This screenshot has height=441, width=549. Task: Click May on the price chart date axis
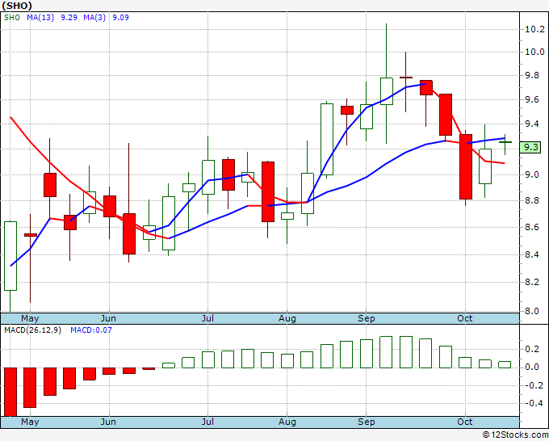point(30,319)
